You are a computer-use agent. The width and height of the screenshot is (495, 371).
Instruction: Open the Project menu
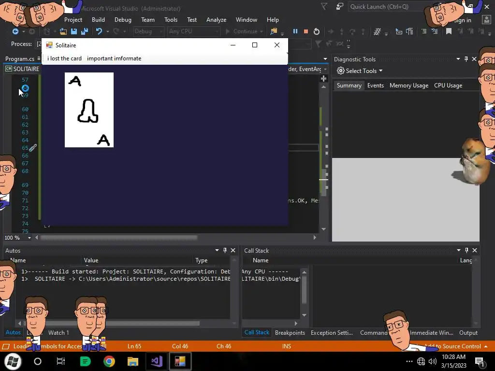pyautogui.click(x=73, y=19)
